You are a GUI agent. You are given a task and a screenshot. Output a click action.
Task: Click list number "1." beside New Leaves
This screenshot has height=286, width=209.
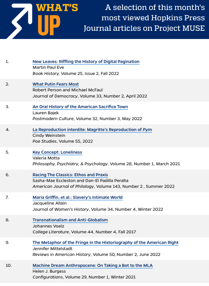click(x=7, y=62)
